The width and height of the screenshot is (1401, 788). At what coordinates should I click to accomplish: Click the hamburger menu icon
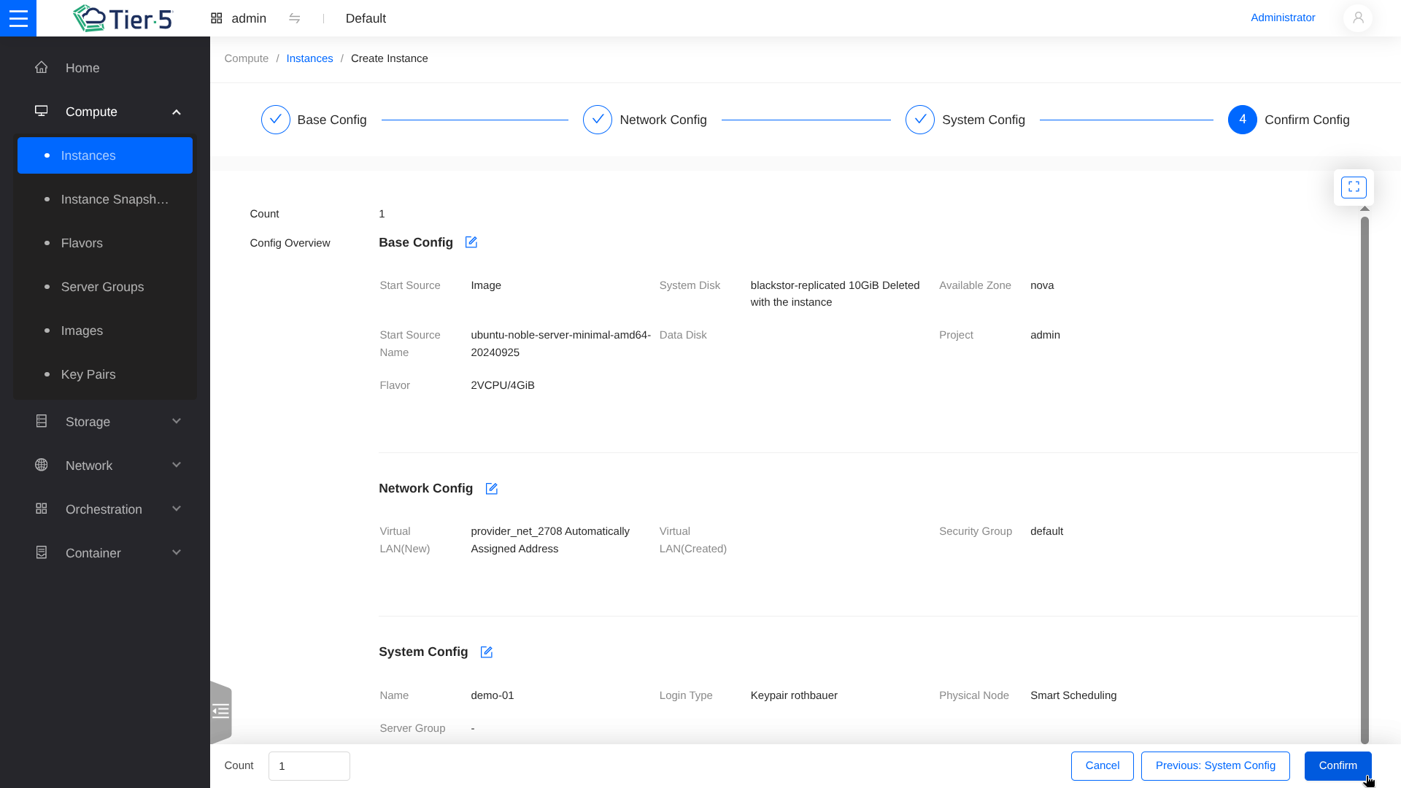click(x=18, y=18)
